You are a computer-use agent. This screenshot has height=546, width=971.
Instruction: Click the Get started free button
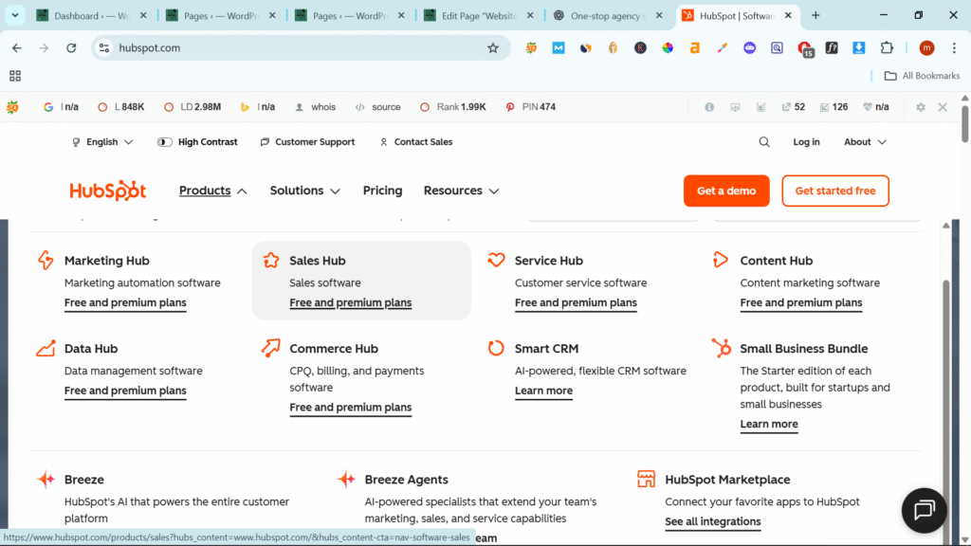click(834, 191)
